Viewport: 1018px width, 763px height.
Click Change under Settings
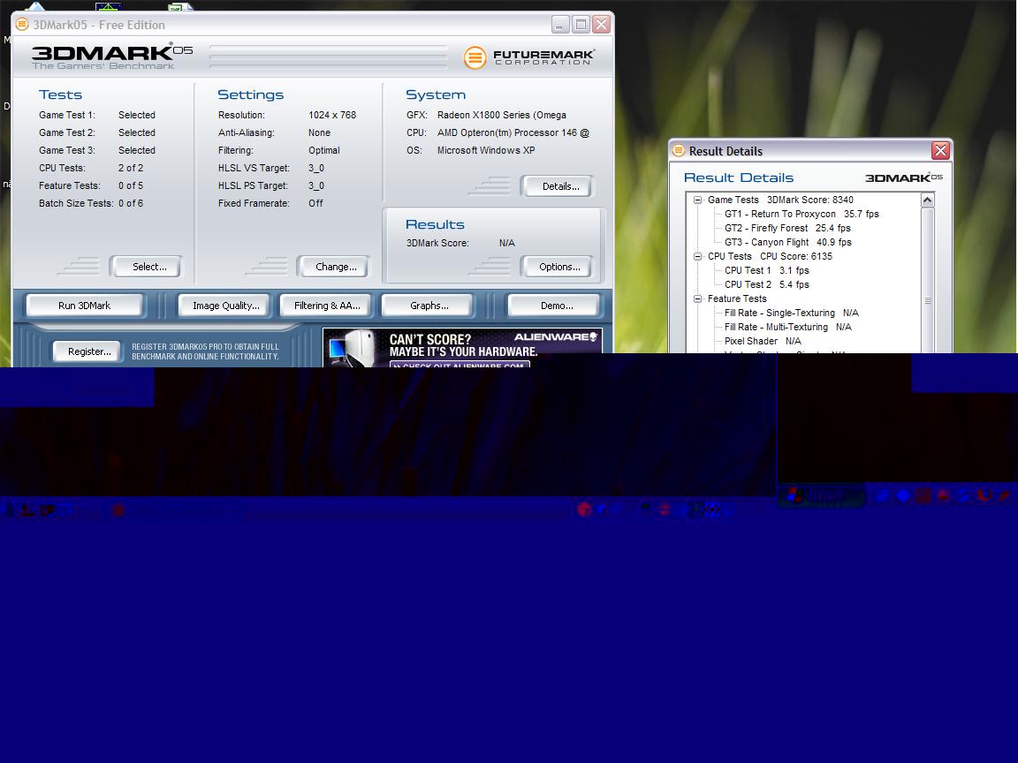click(x=336, y=267)
